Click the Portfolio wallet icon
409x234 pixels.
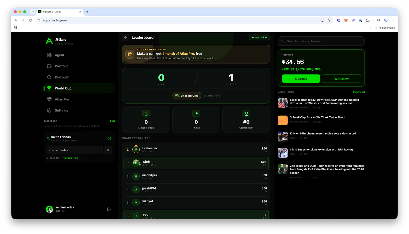[x=49, y=66]
